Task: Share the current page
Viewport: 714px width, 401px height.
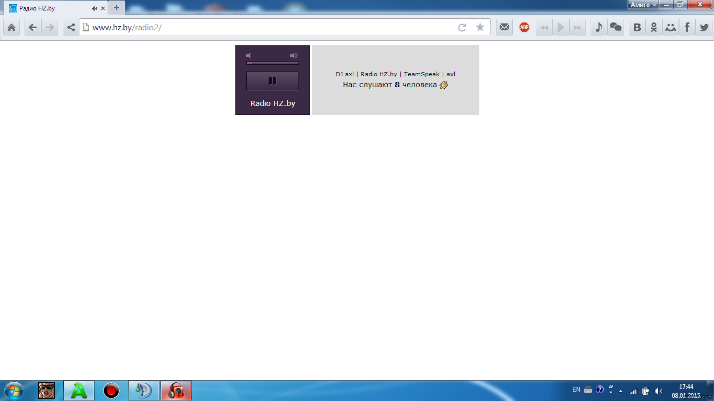Action: [71, 27]
